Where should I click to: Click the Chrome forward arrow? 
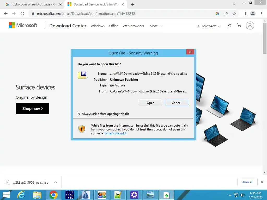pyautogui.click(x=14, y=14)
